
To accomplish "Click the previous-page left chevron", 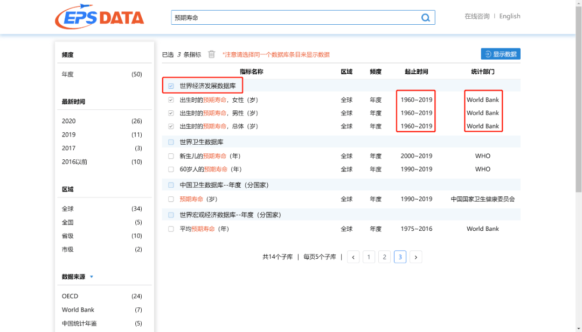I will (x=353, y=257).
